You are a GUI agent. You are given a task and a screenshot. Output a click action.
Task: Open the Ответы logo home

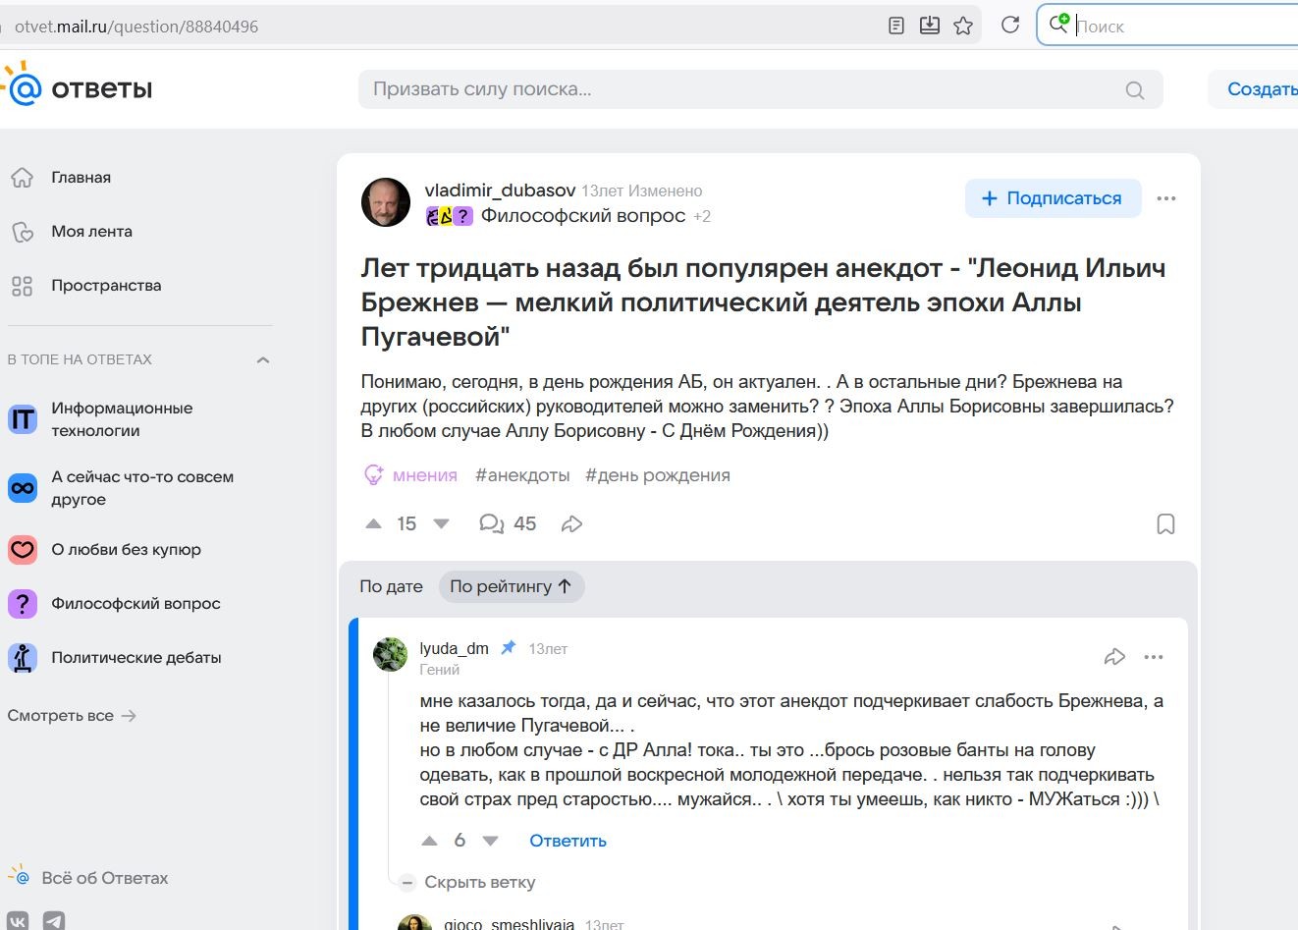click(79, 87)
